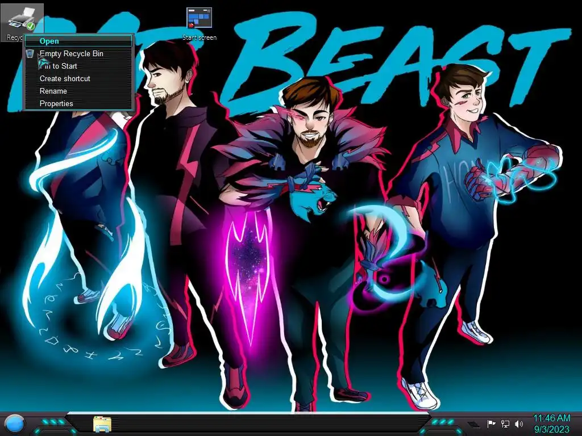Open the blue Start orb button

pos(15,424)
